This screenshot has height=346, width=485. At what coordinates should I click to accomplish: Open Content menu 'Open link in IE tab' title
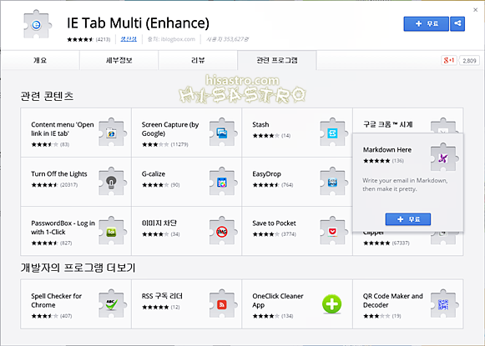tap(62, 129)
